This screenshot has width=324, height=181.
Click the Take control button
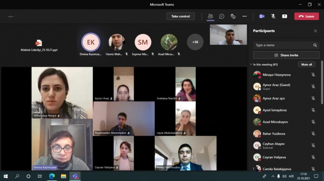pyautogui.click(x=181, y=16)
